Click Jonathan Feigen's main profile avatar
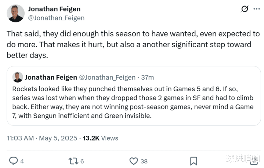 pos(15,13)
